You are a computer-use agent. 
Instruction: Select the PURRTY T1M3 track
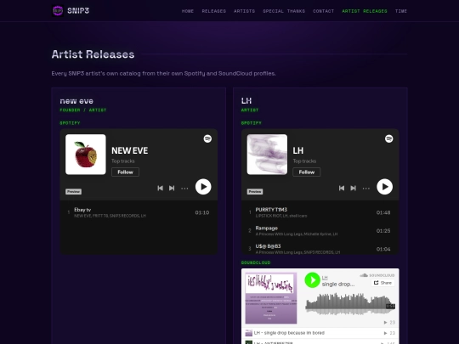(x=320, y=212)
